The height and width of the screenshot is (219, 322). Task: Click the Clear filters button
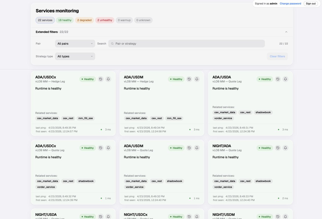(x=277, y=56)
